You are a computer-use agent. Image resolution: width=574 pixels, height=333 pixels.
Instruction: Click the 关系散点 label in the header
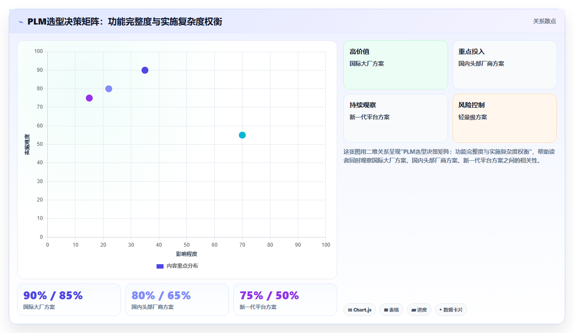[x=544, y=21]
